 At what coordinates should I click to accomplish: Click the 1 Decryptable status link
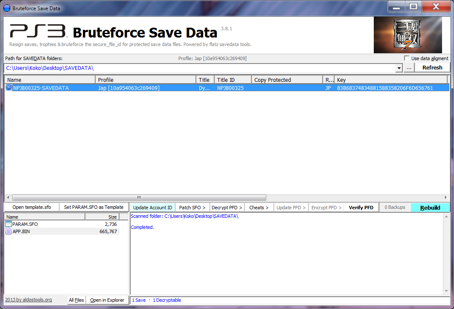pos(167,300)
